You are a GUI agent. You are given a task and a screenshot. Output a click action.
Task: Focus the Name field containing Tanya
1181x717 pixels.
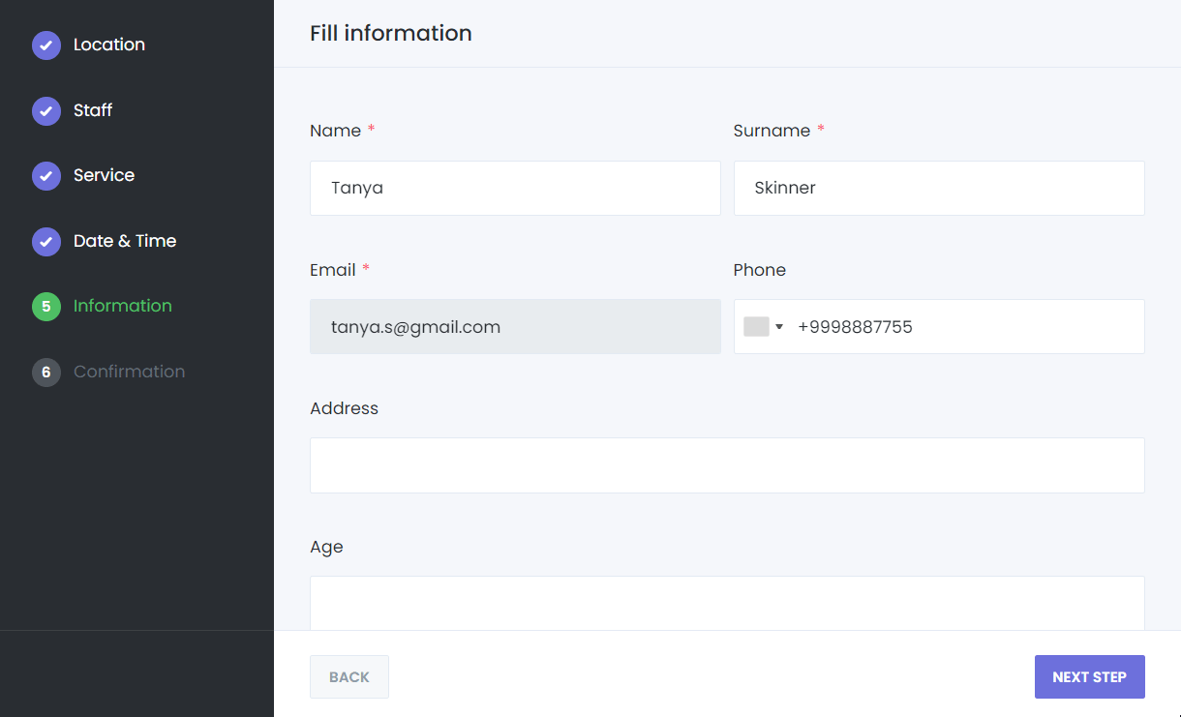click(x=515, y=188)
